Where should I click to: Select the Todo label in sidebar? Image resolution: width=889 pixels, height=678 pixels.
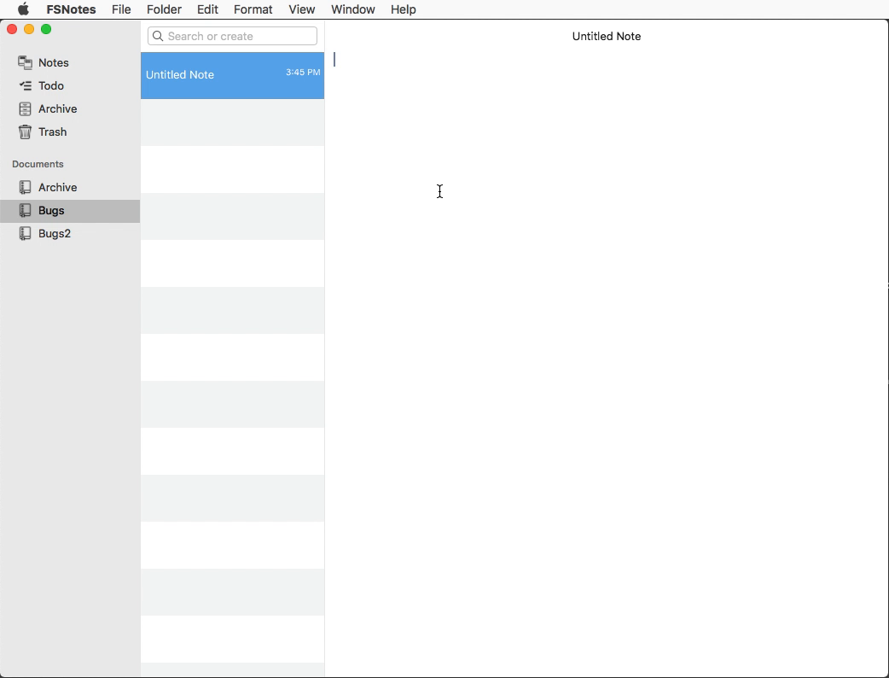51,85
